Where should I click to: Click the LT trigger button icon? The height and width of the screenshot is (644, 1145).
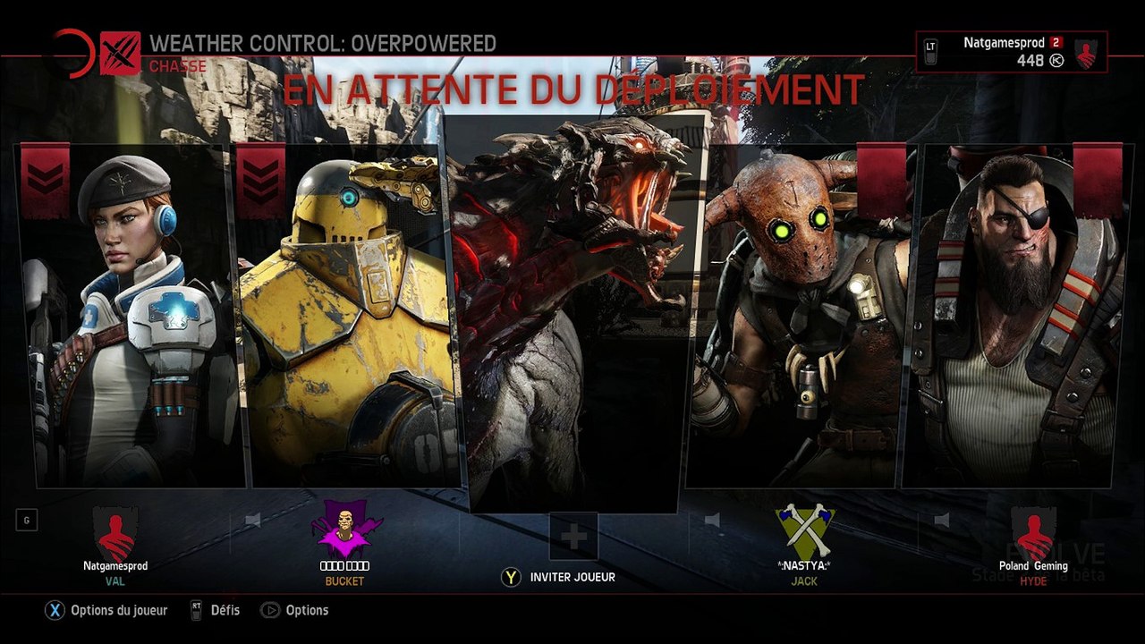[931, 52]
